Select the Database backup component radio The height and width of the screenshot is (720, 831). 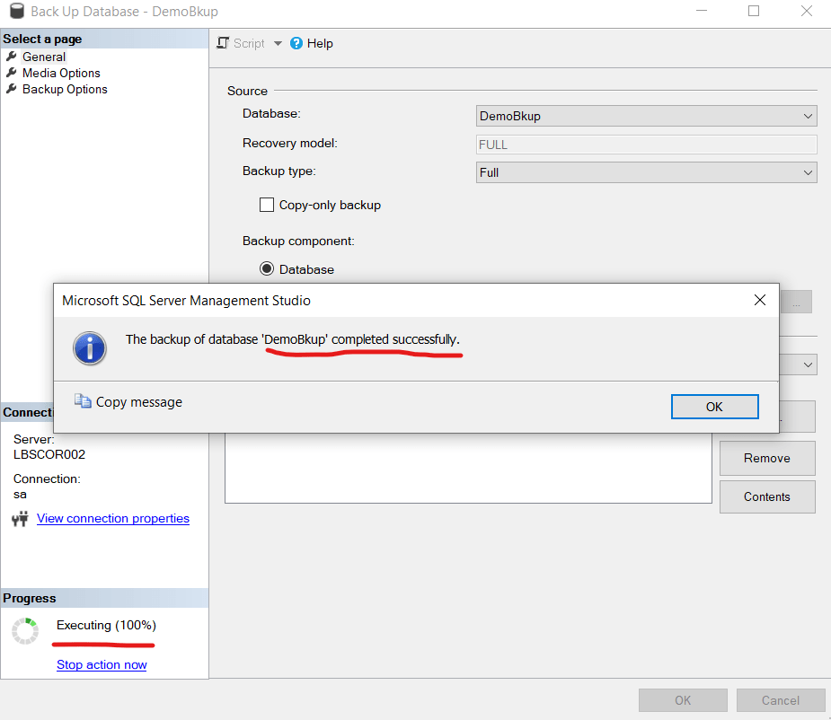[x=267, y=269]
